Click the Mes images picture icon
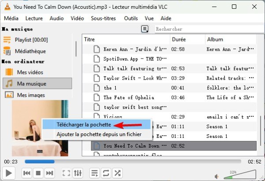 tap(9, 95)
